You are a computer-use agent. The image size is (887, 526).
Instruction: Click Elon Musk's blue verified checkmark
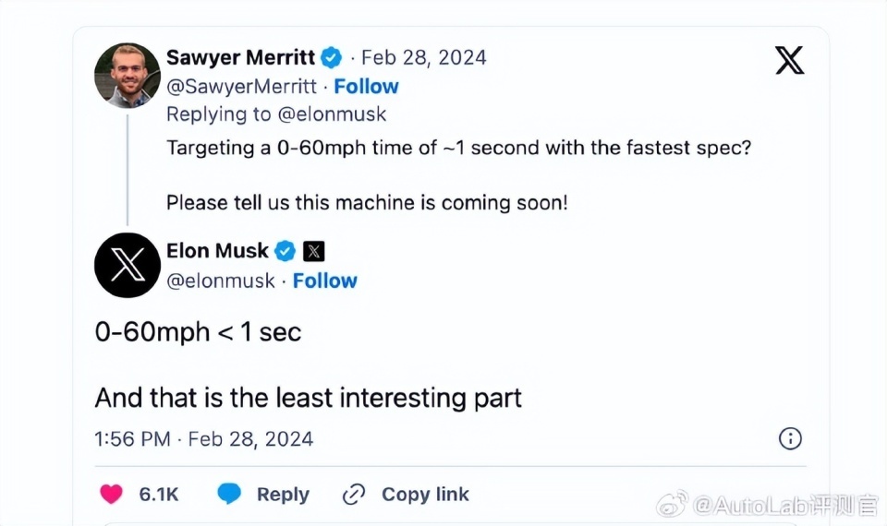286,251
